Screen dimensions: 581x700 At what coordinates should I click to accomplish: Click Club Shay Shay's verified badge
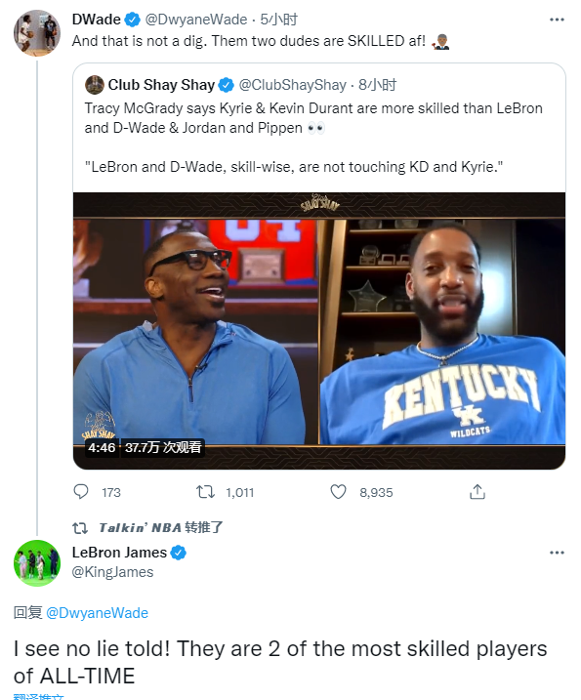[226, 85]
